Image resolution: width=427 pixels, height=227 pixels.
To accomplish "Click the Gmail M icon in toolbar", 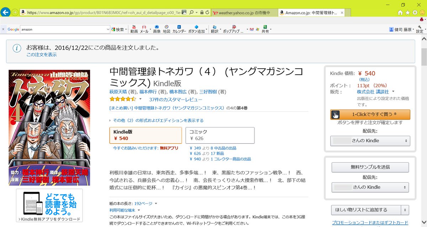I will pos(252,29).
